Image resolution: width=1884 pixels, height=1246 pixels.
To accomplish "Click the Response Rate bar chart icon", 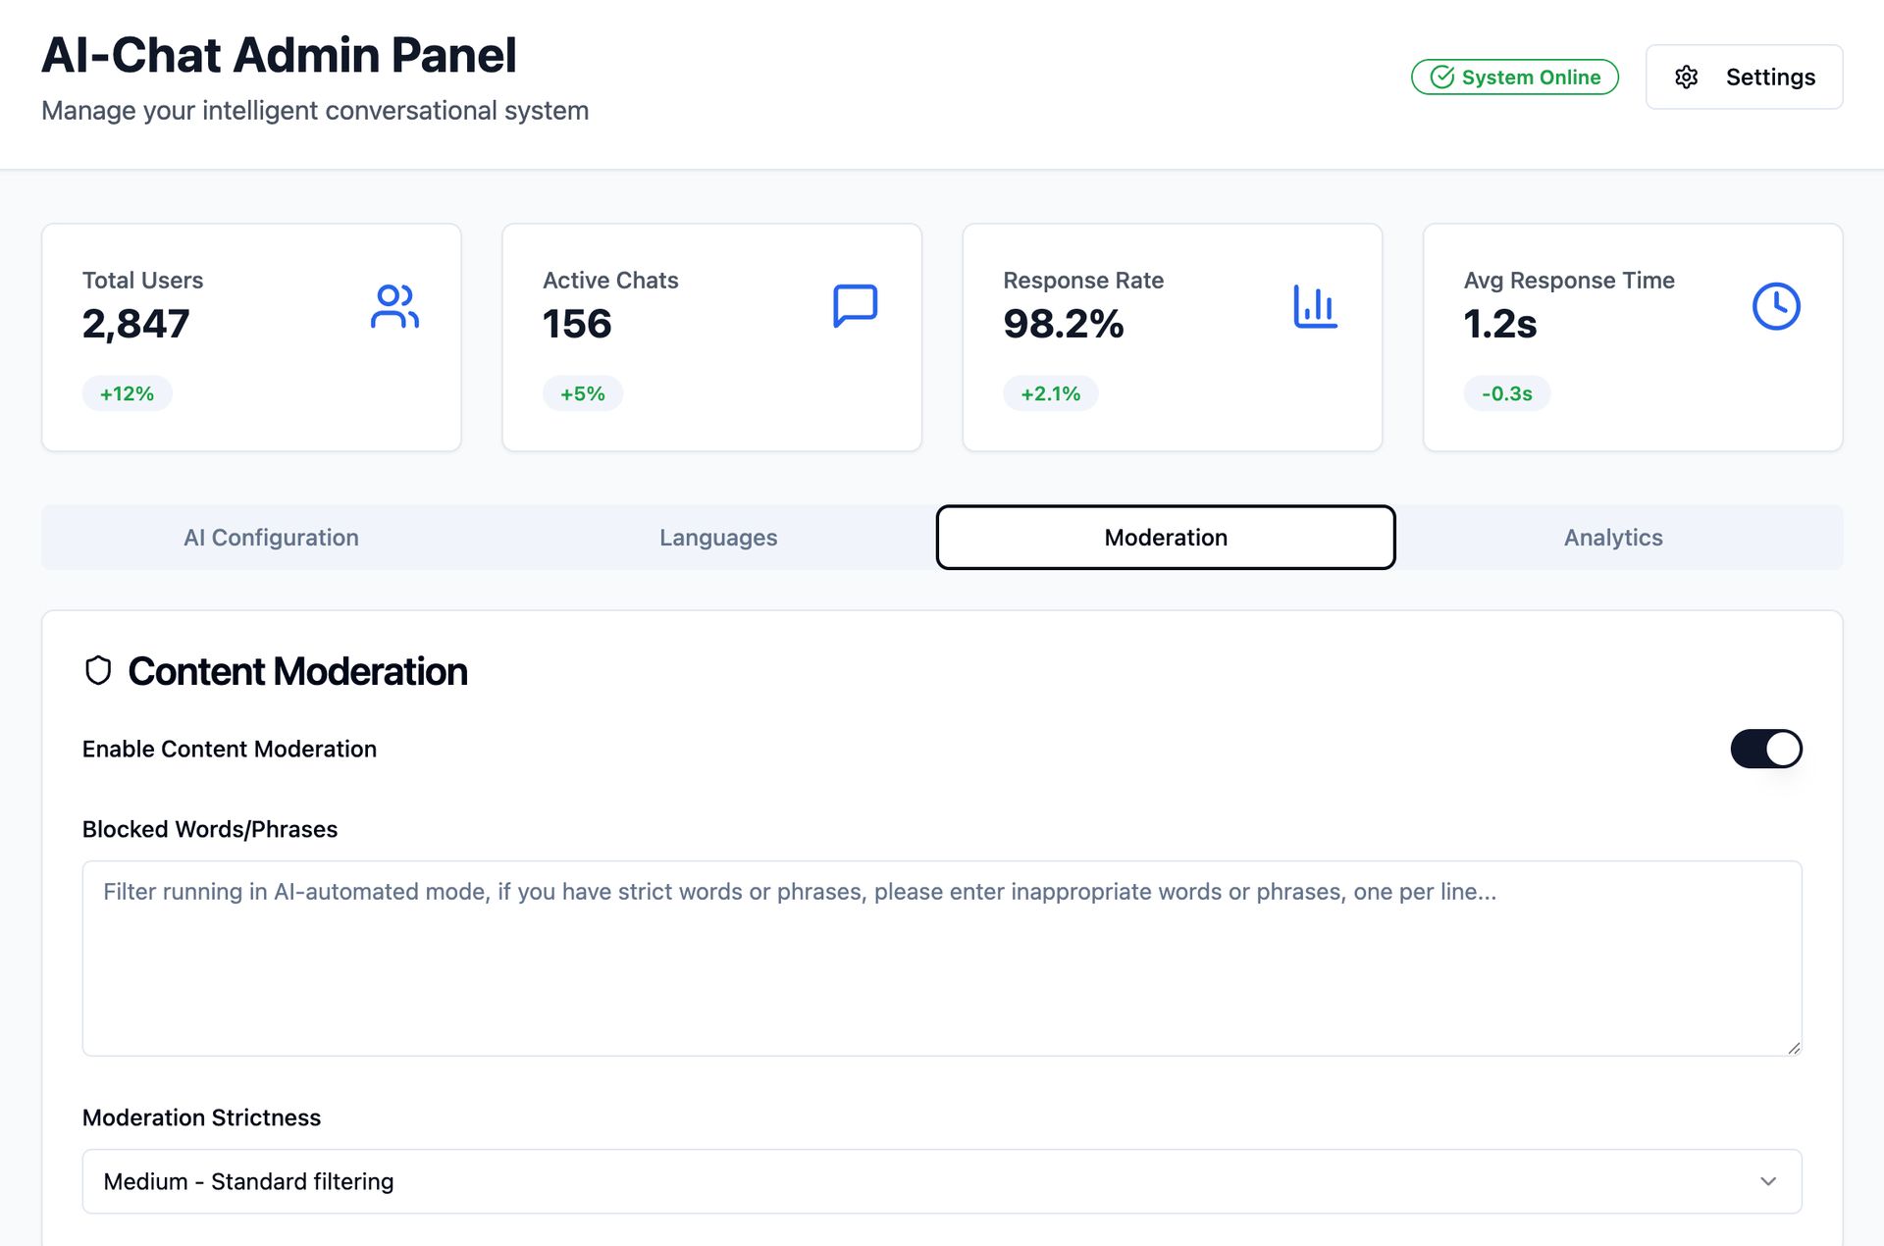I will click(1315, 306).
